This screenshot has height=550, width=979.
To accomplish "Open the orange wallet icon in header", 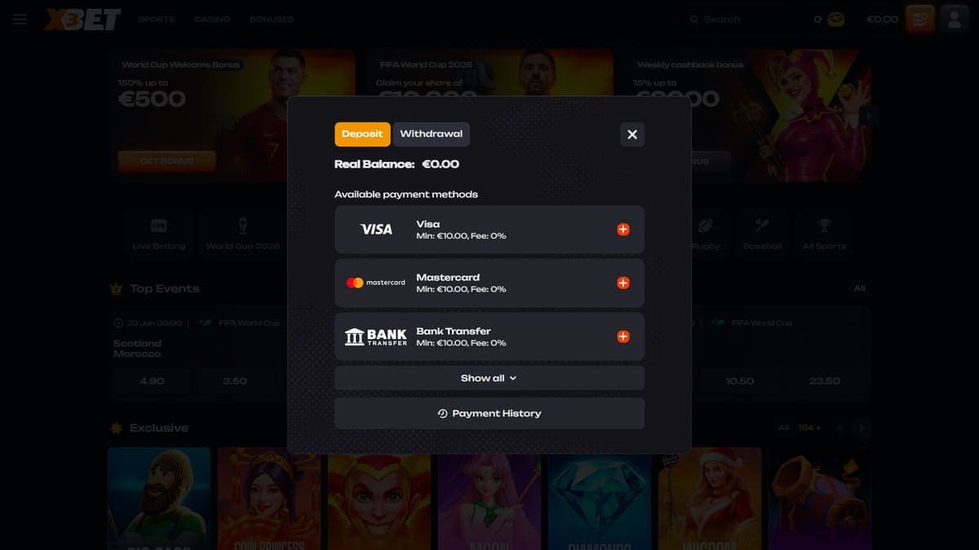I will click(920, 19).
